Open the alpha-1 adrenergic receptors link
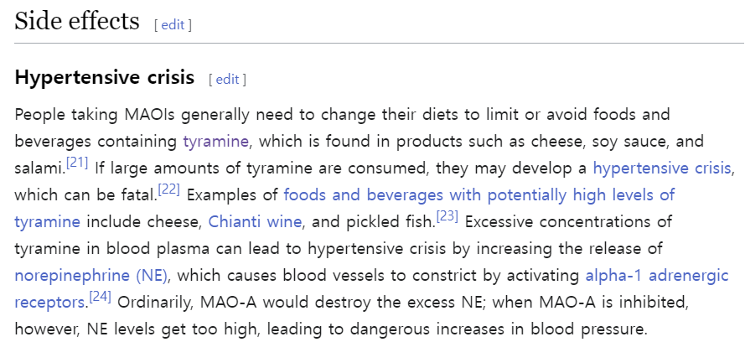 (x=657, y=275)
